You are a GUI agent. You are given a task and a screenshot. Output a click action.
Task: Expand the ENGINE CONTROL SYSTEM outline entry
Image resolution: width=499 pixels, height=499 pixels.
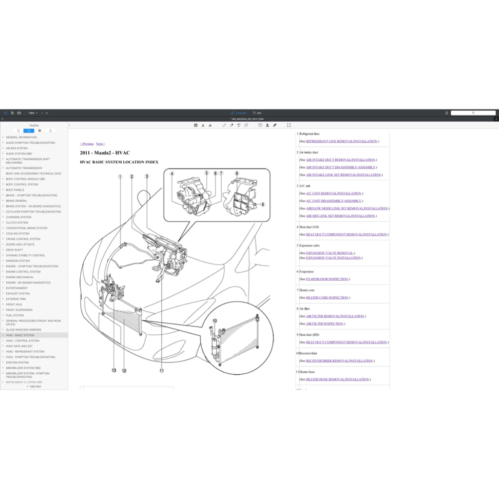tap(2, 271)
